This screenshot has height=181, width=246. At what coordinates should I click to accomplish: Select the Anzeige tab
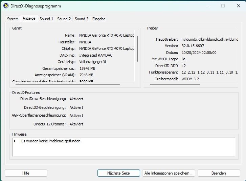(x=29, y=18)
